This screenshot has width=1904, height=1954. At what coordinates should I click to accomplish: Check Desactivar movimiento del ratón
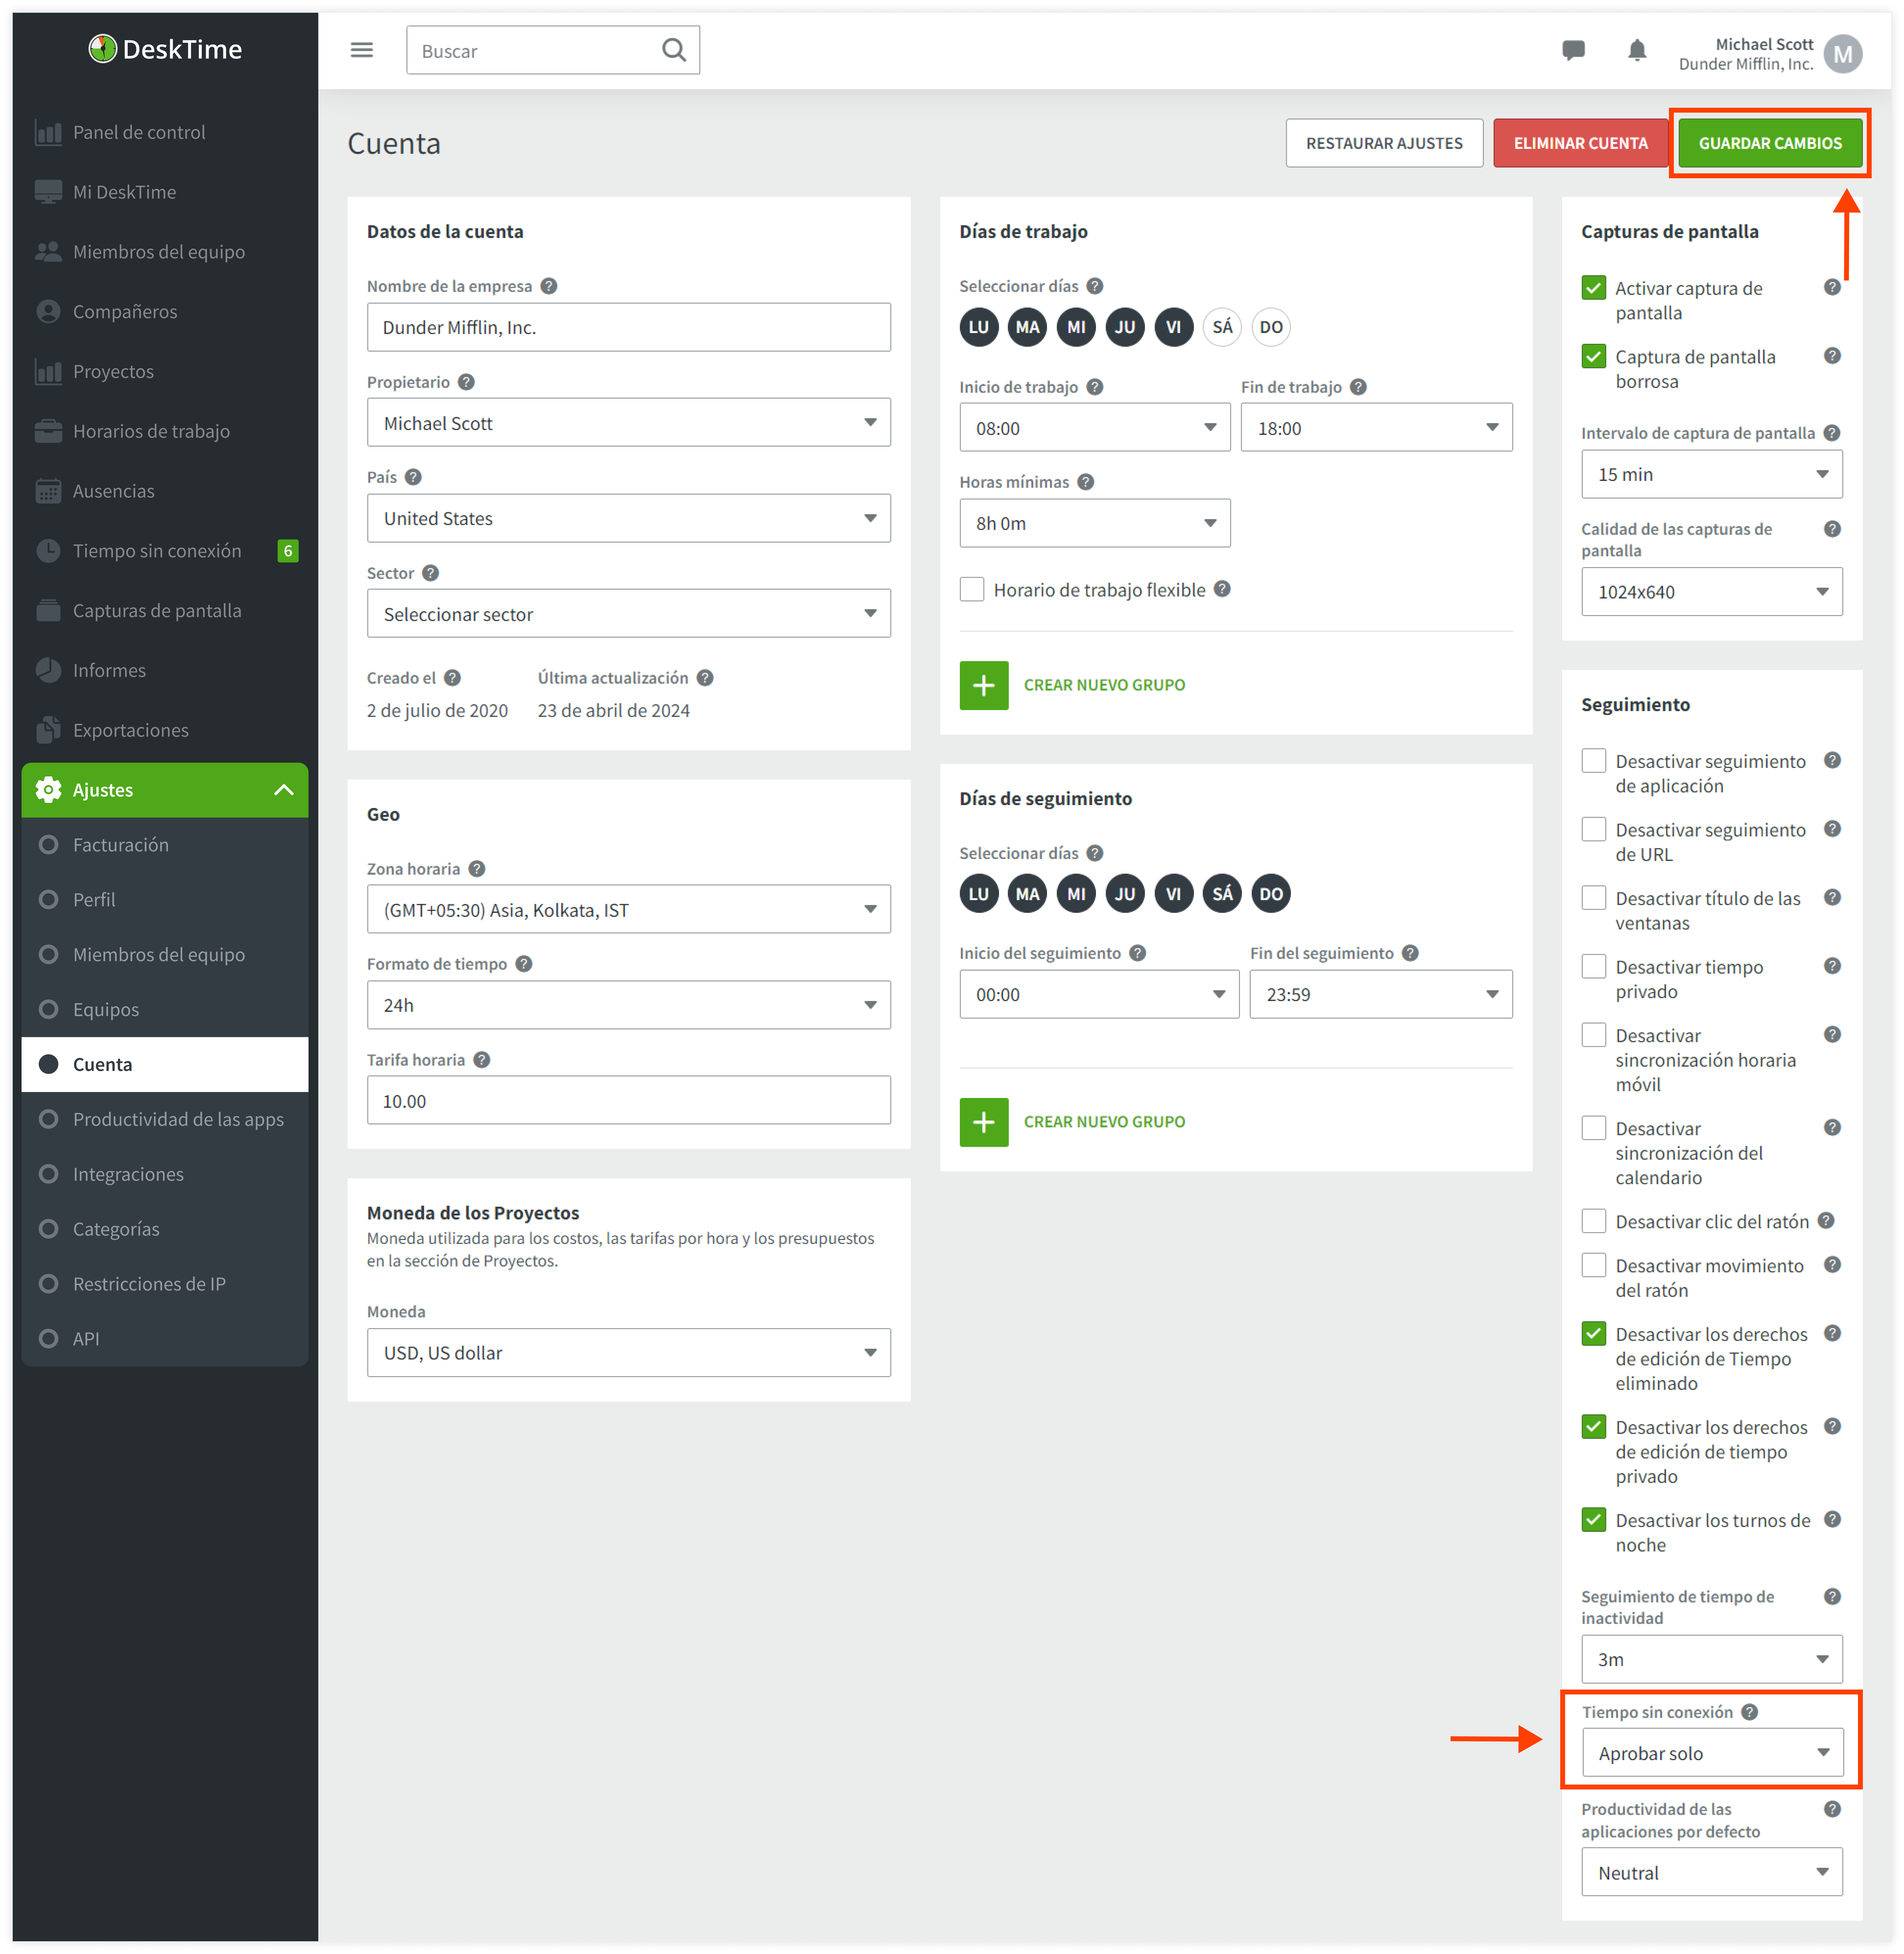pos(1594,1265)
